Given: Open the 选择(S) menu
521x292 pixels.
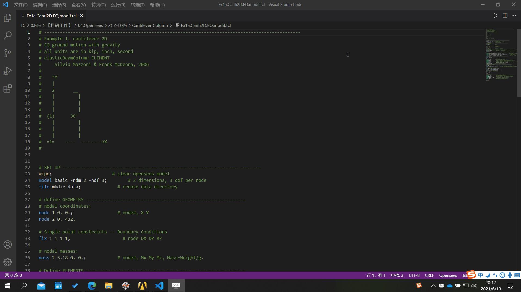Looking at the screenshot, I should click(x=59, y=5).
